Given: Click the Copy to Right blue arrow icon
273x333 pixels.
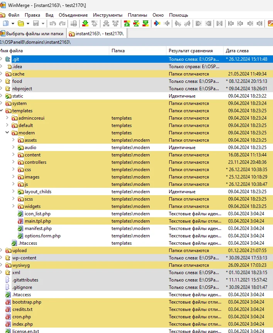Looking at the screenshot, I should pyautogui.click(x=157, y=23).
